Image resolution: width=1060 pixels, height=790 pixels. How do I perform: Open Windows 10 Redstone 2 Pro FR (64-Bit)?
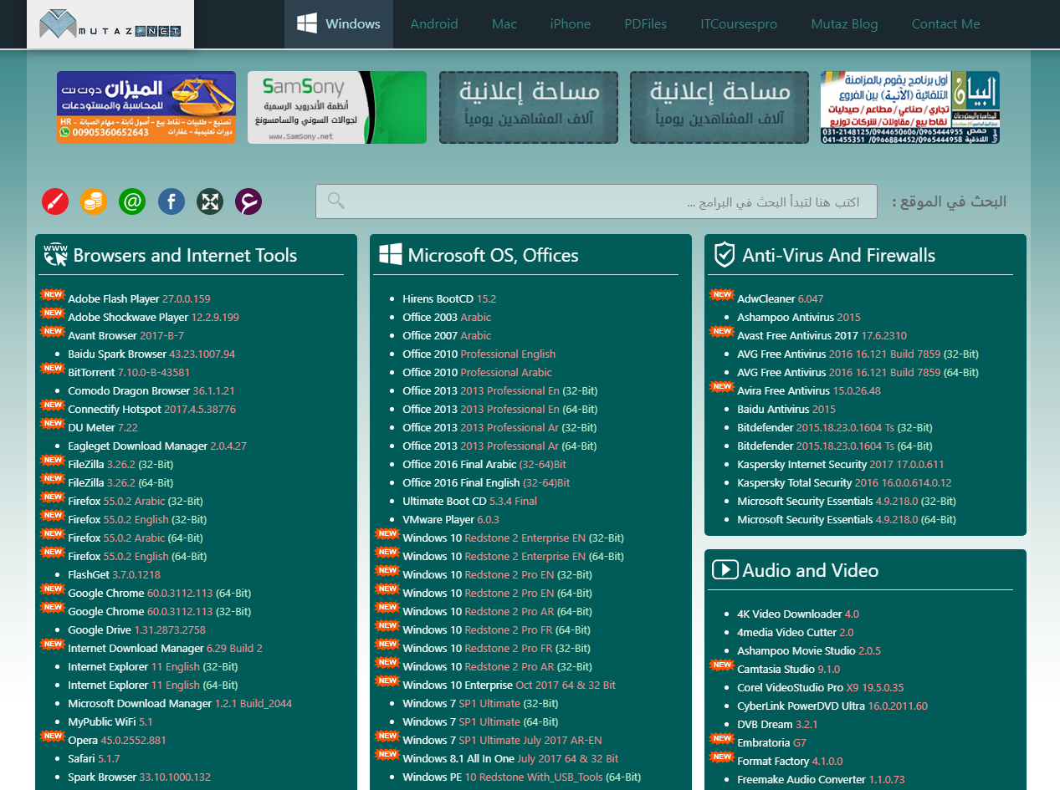[x=496, y=629]
